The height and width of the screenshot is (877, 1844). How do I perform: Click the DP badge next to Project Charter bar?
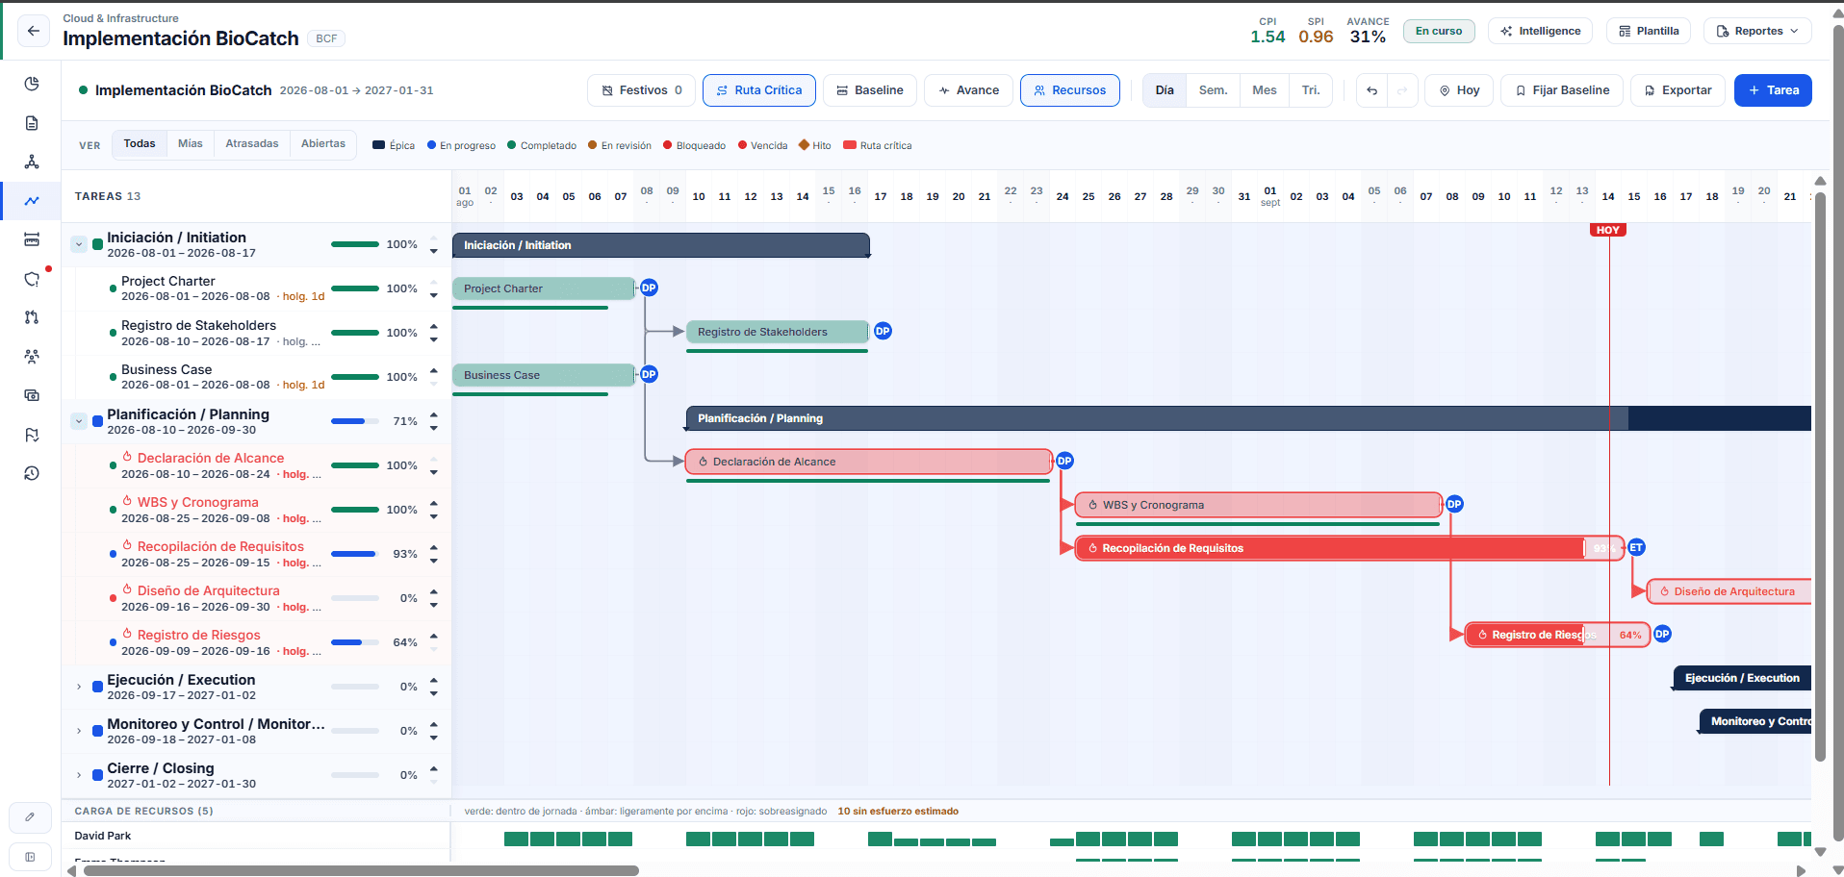(x=649, y=288)
